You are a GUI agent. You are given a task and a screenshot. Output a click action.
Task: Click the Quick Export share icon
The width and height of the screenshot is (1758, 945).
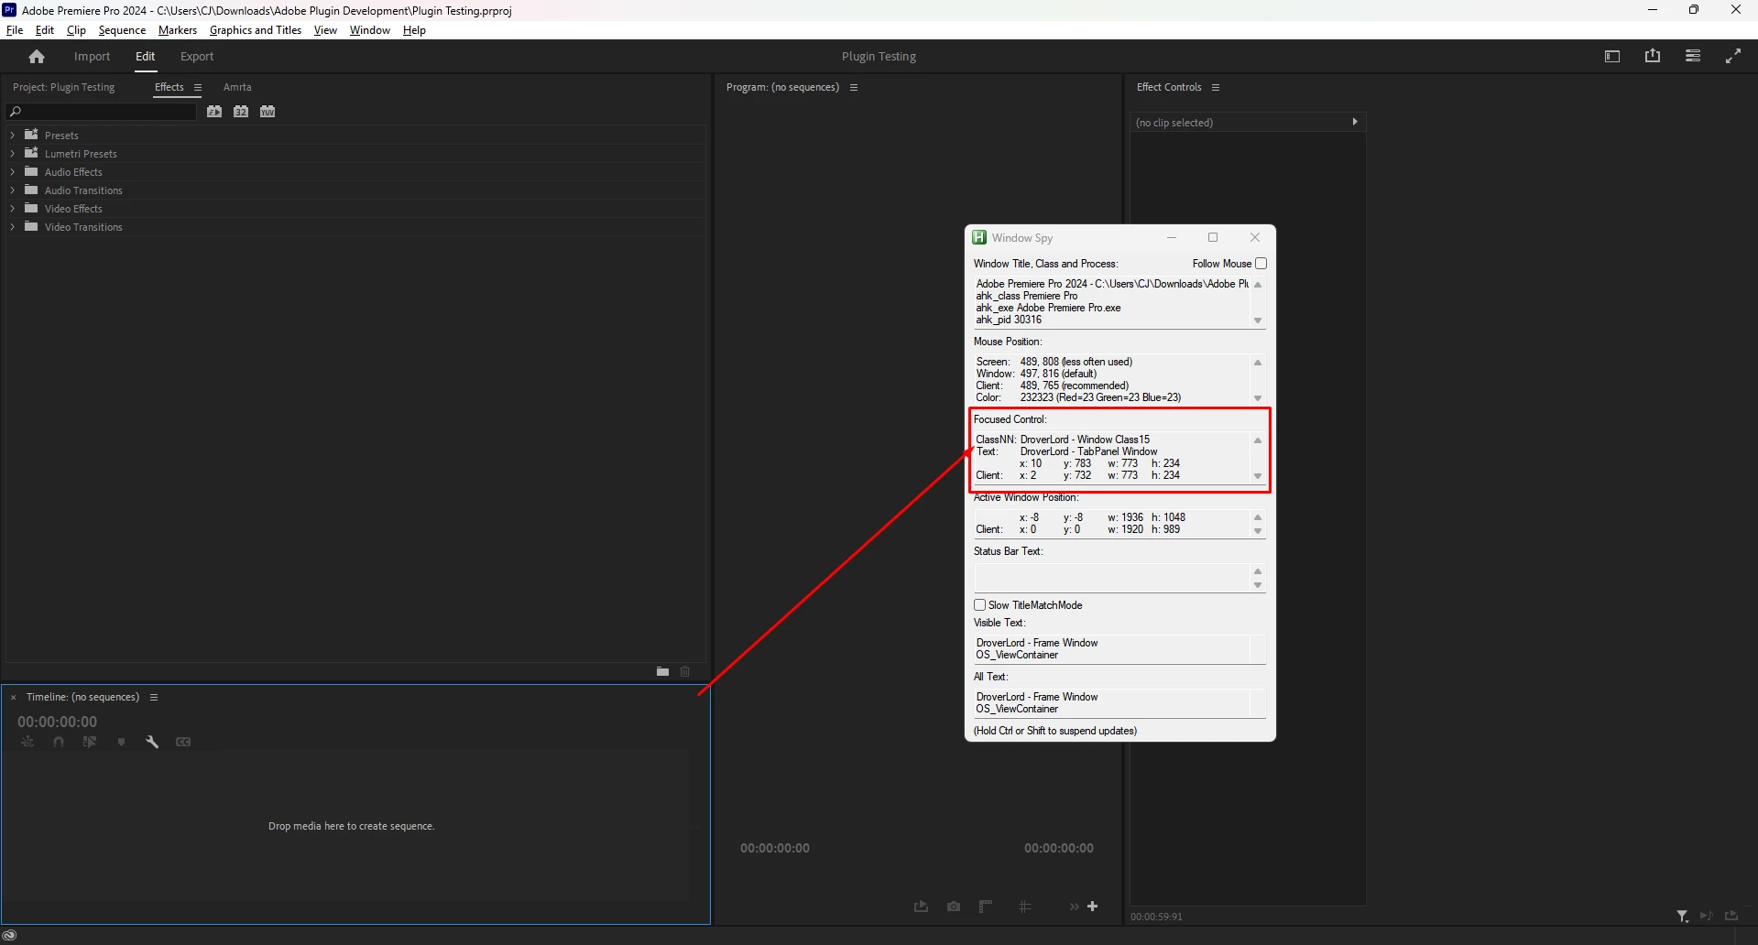tap(1653, 56)
